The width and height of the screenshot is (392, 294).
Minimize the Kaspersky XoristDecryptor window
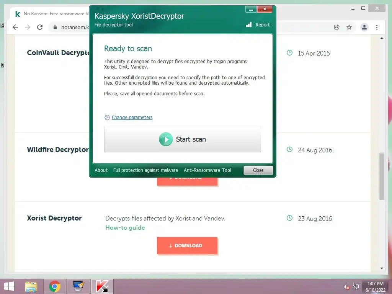[x=251, y=9]
